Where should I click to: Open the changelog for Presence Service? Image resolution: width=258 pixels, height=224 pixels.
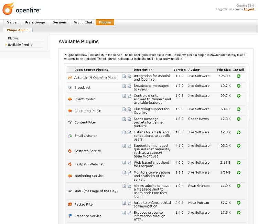click(129, 213)
